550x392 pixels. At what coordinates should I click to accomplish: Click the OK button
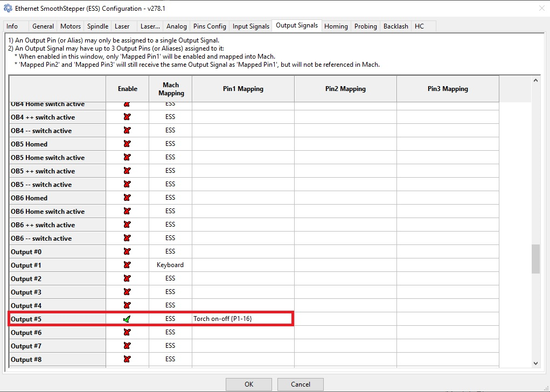click(248, 384)
